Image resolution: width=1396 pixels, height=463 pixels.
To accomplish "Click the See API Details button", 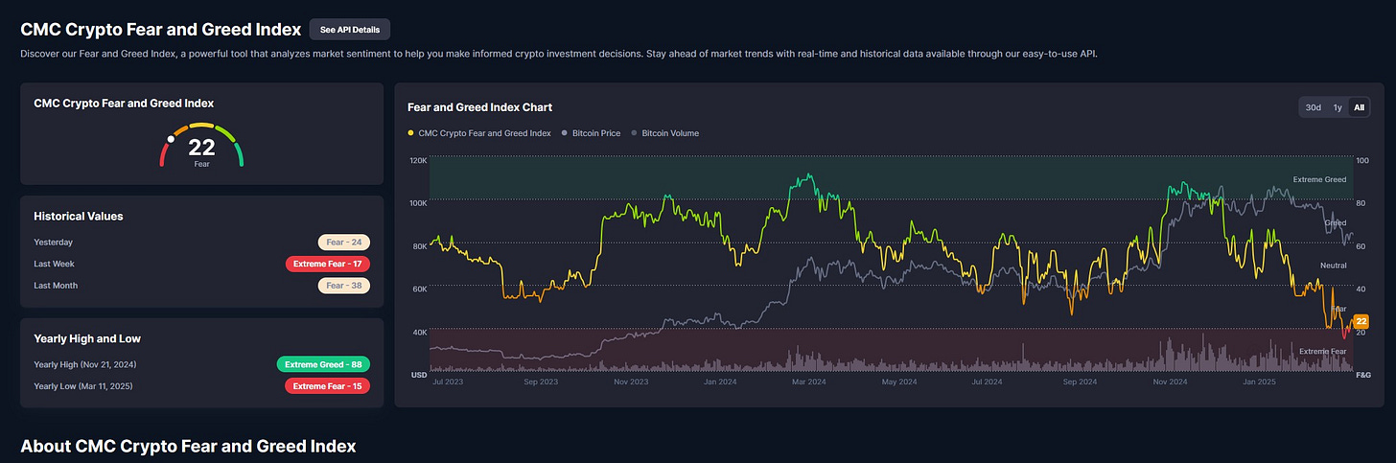I will click(x=350, y=30).
